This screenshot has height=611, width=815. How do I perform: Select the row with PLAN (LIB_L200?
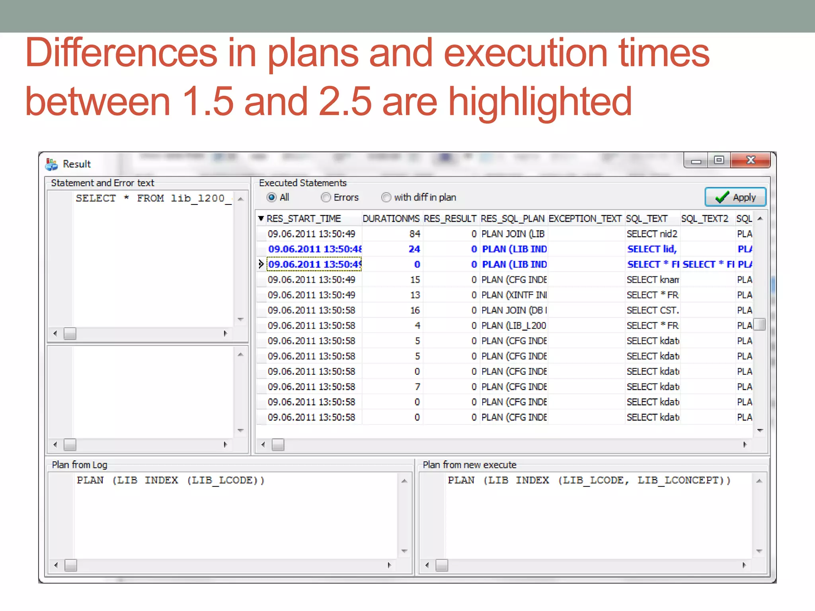pos(505,325)
